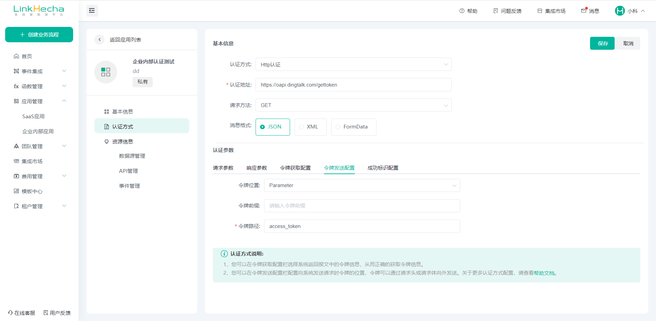The height and width of the screenshot is (321, 656).
Task: Click the 应用管理 grid icon
Action: 16,101
